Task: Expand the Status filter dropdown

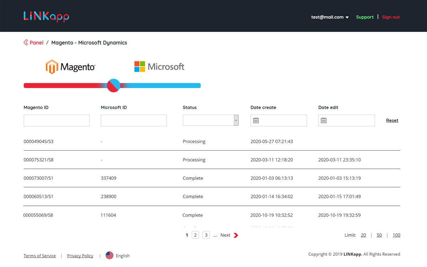Action: click(x=236, y=120)
